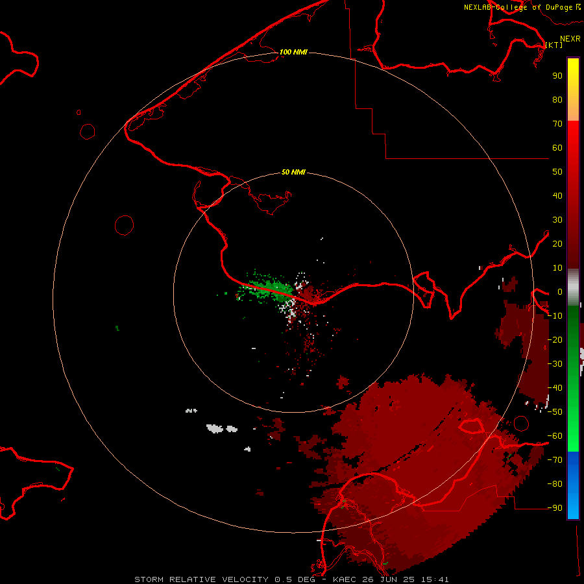
Task: Select the 0 knot scale value
Action: pyautogui.click(x=560, y=292)
